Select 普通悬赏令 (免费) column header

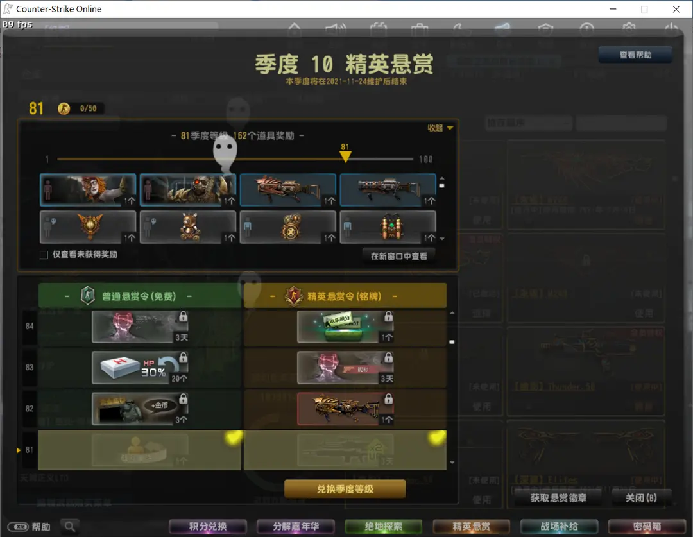click(x=140, y=296)
